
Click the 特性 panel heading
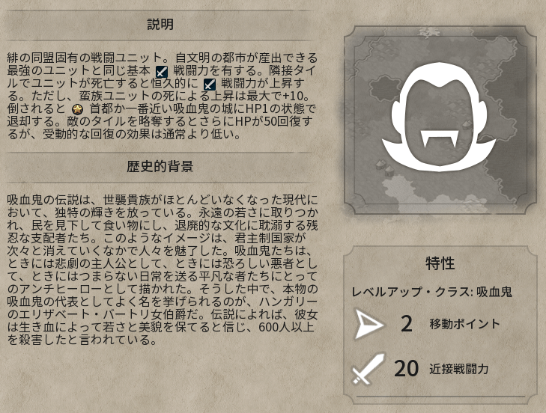tap(440, 263)
